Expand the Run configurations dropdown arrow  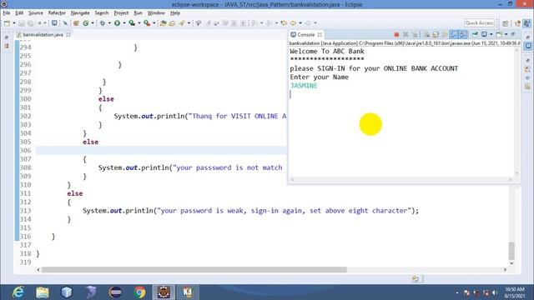click(124, 23)
